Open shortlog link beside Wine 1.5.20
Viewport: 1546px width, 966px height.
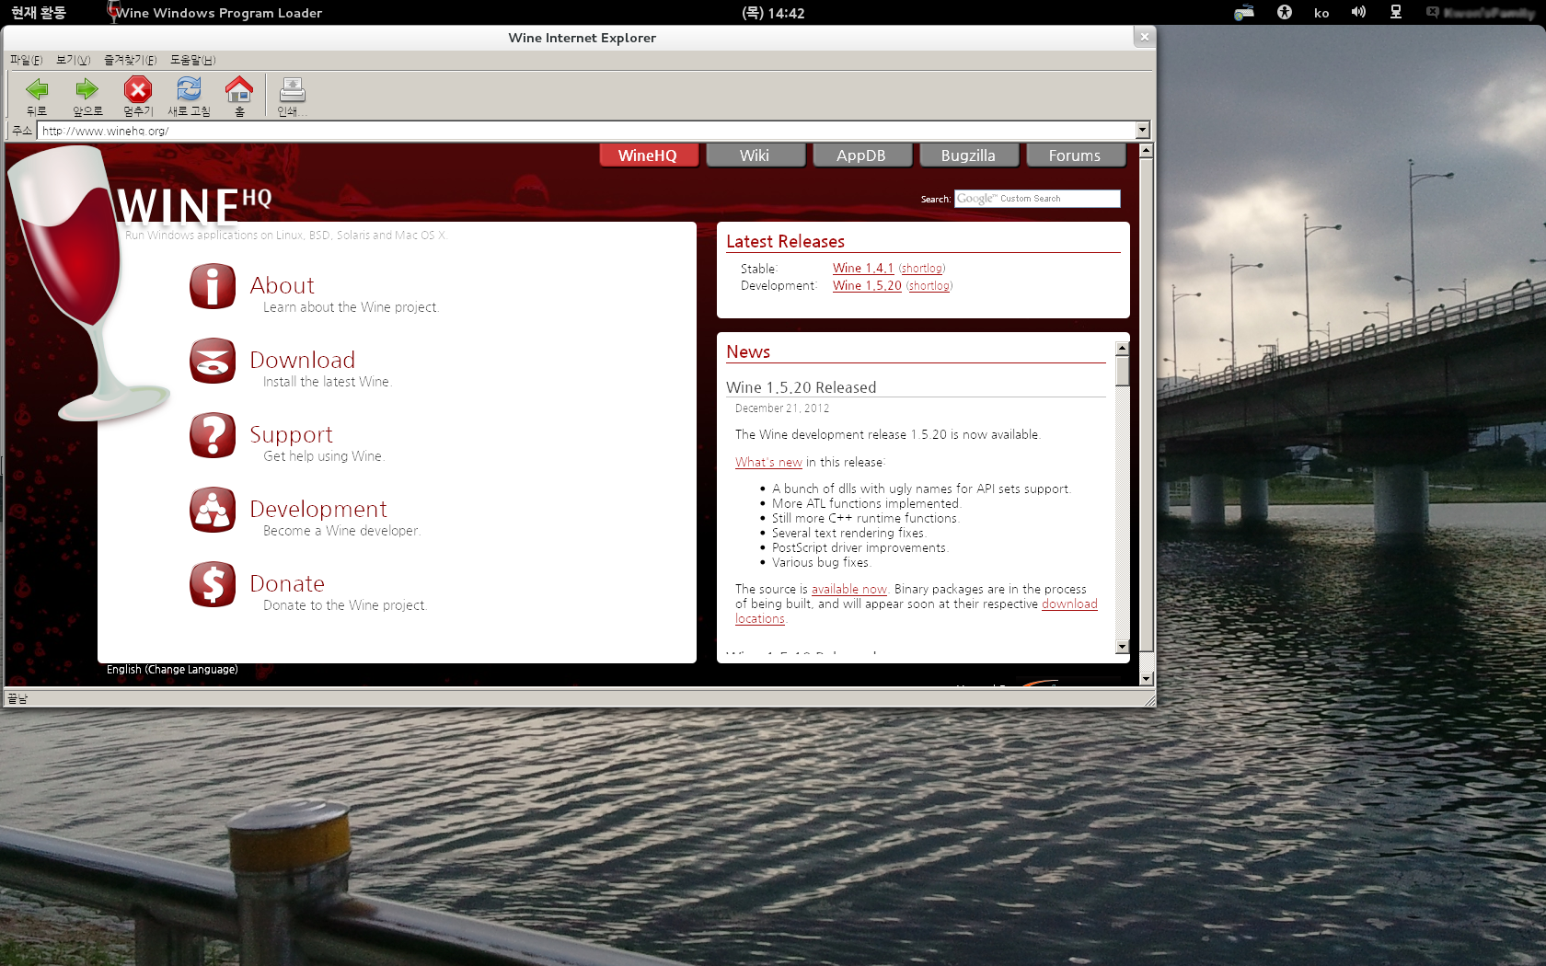[929, 286]
